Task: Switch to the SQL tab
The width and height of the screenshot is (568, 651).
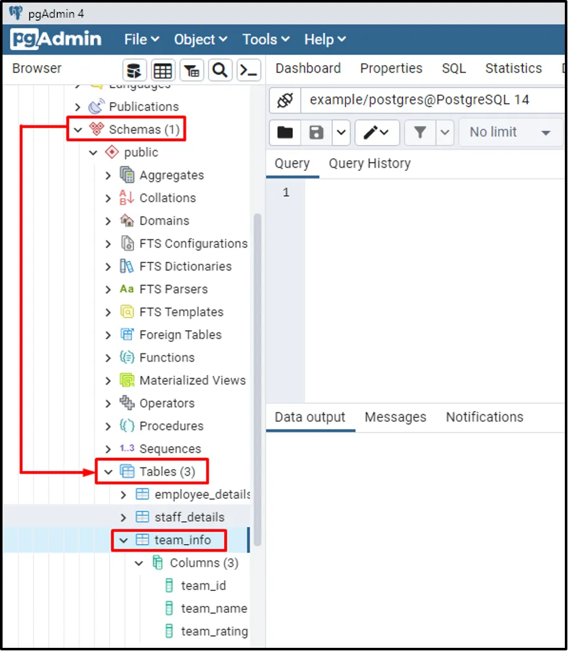Action: [454, 68]
